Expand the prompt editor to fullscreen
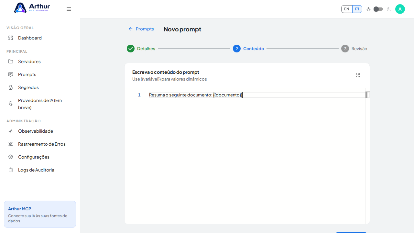 pos(358,75)
